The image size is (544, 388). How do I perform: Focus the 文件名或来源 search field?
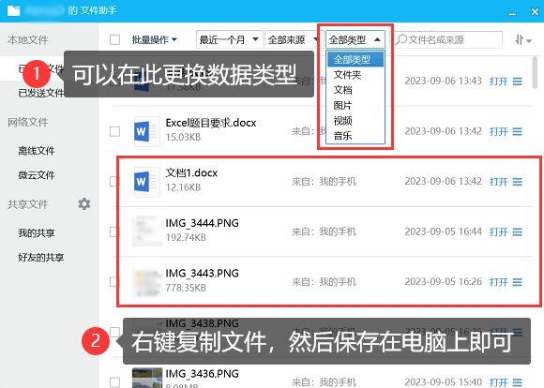[x=447, y=39]
